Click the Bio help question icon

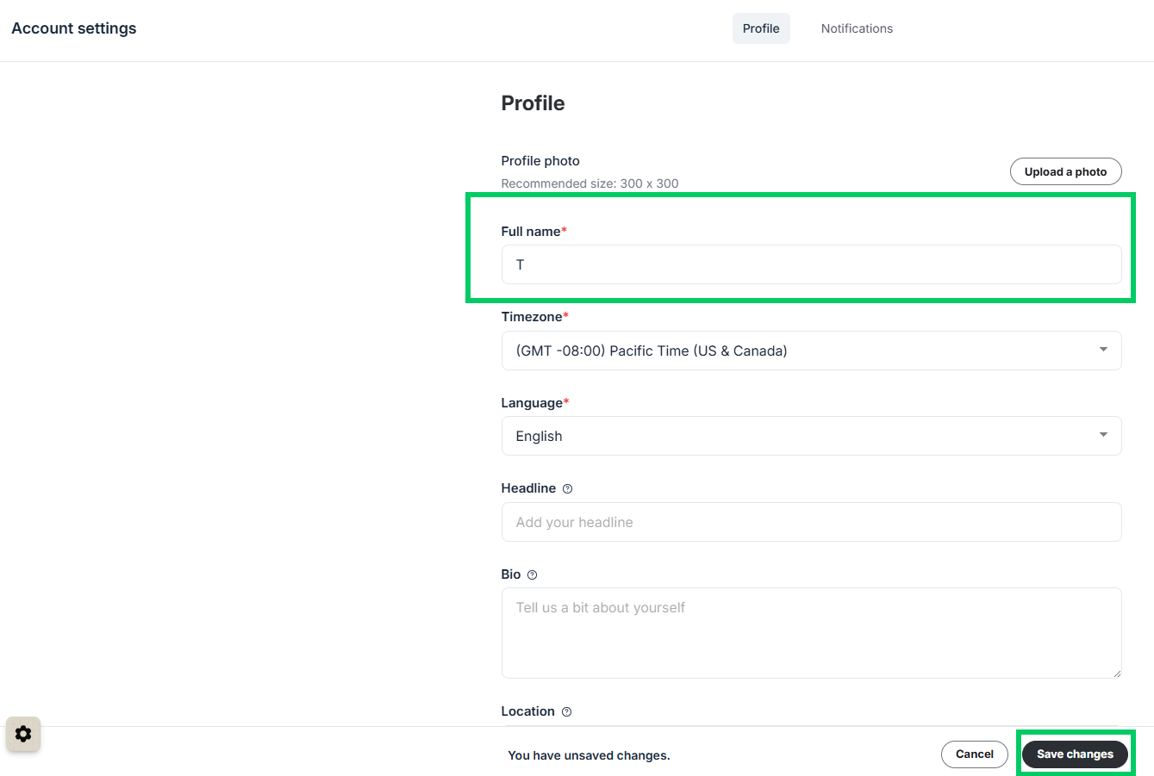click(532, 574)
